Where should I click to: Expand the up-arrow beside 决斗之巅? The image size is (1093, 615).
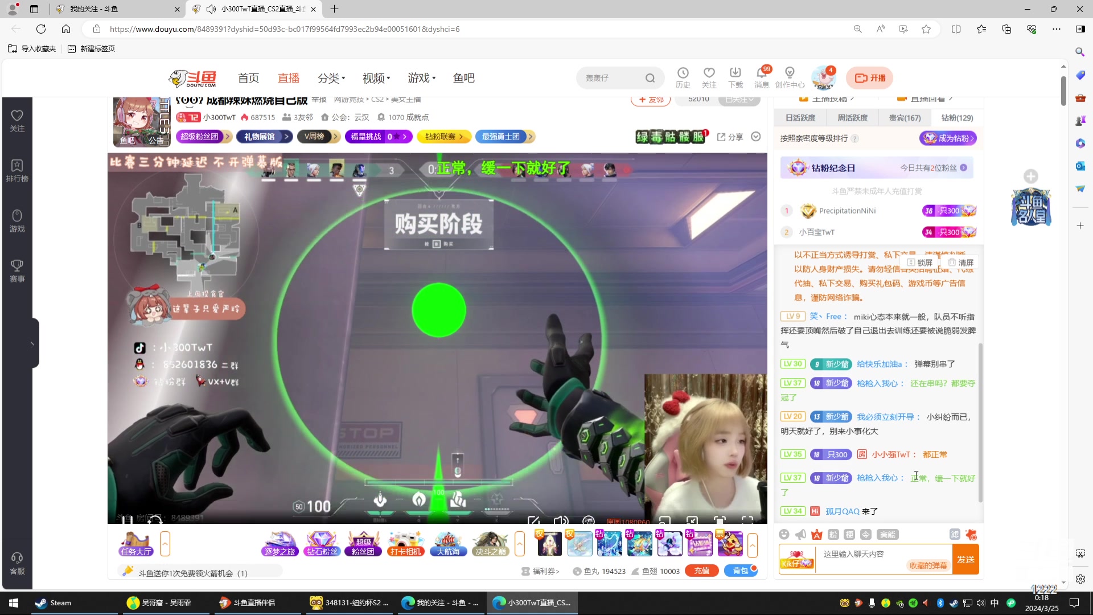(520, 544)
